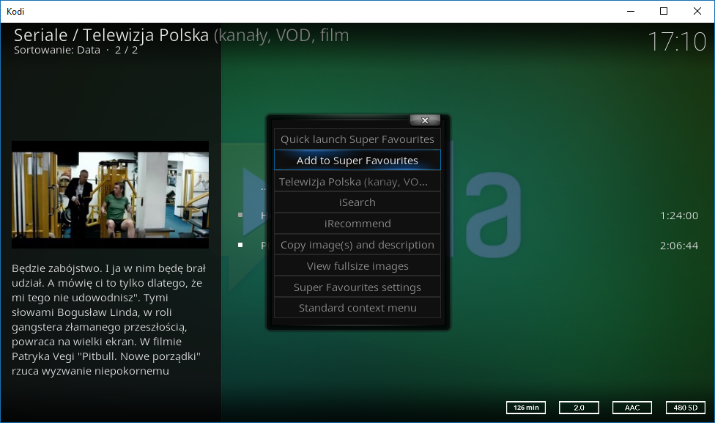
Task: Click the movie plot description text
Action: (109, 320)
